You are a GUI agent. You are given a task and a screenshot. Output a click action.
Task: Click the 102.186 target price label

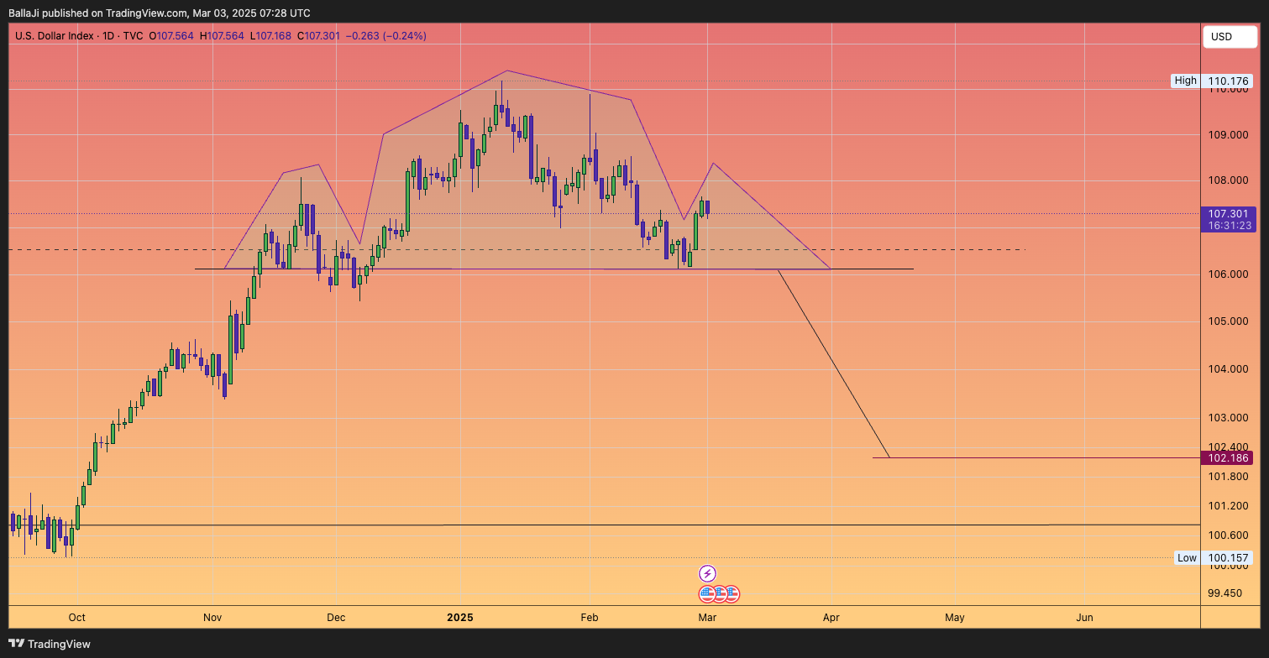[1229, 458]
